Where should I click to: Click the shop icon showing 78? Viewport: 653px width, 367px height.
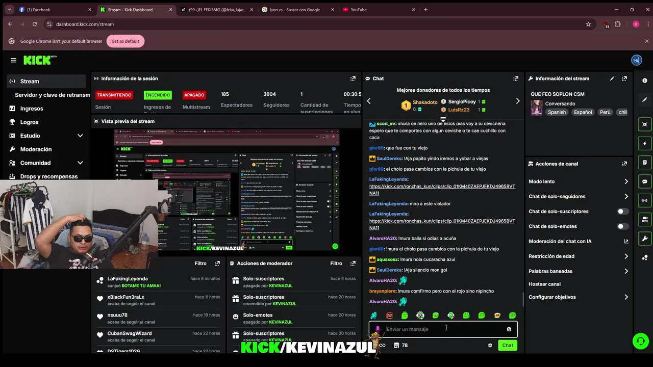click(400, 345)
